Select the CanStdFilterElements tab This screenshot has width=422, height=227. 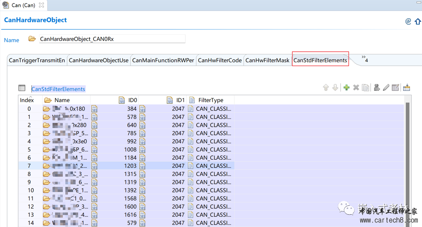[320, 60]
